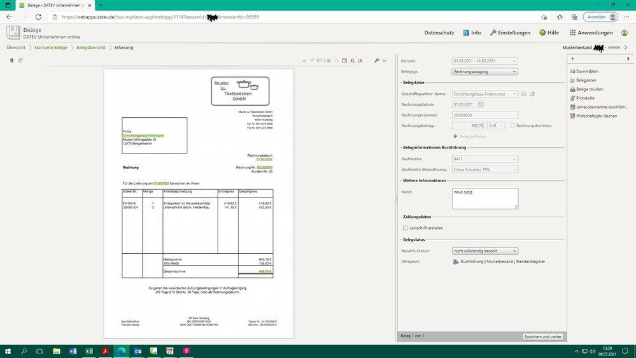
Task: Rotate document left icon
Action: [x=352, y=61]
